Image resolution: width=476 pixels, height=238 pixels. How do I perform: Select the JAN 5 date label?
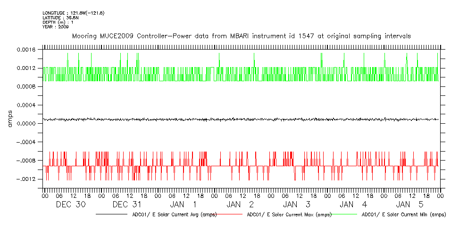point(410,204)
